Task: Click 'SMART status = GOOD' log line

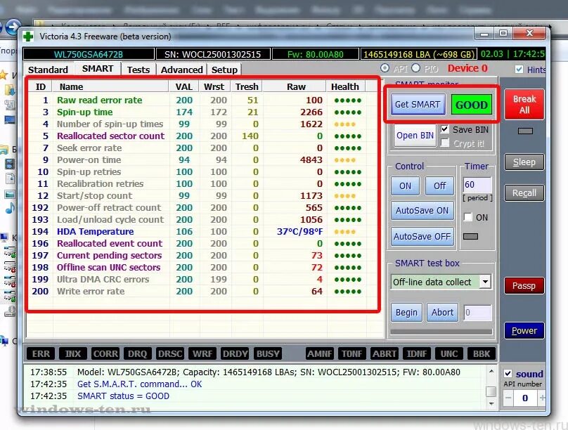Action: [x=123, y=396]
